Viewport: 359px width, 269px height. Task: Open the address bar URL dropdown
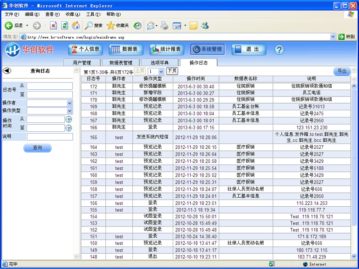333,37
